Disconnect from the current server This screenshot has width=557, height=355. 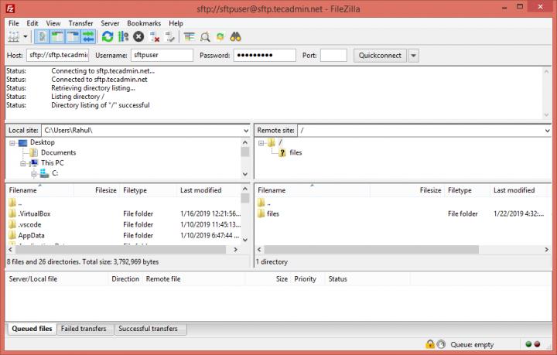[155, 36]
